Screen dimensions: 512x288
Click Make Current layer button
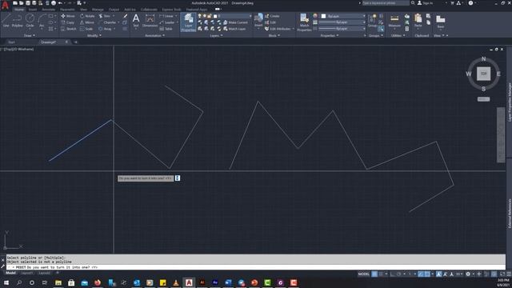pyautogui.click(x=235, y=22)
